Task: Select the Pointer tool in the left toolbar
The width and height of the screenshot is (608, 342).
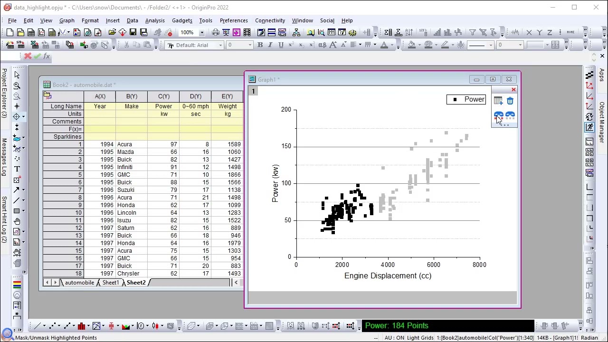Action: point(17,75)
